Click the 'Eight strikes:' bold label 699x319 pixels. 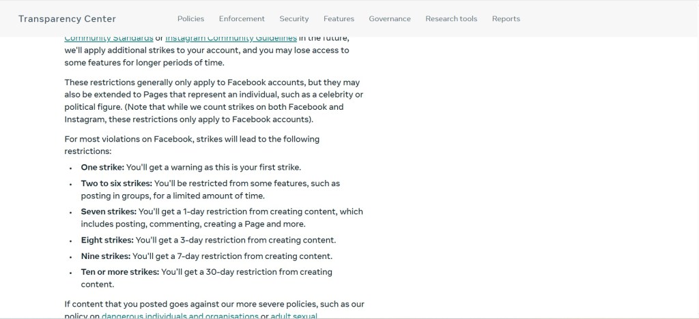(x=107, y=240)
